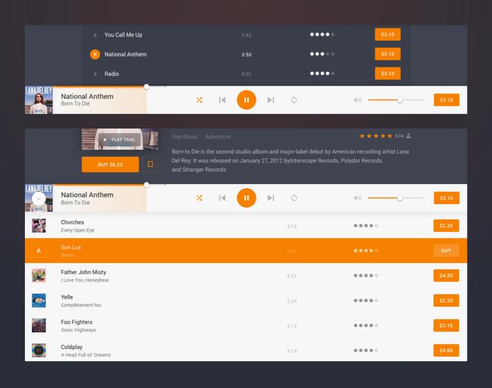492x388 pixels.
Task: Pause playback in the upper player bar
Action: [x=246, y=100]
